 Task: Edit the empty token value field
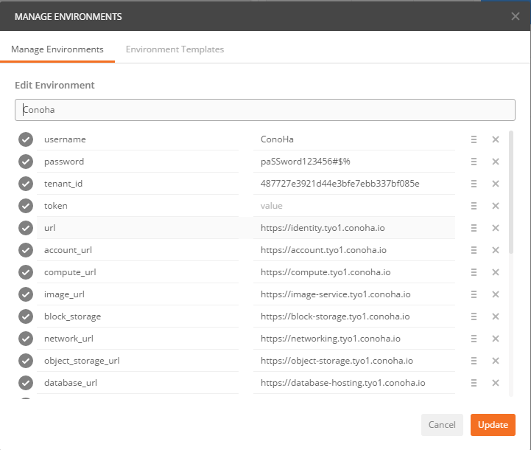click(354, 206)
